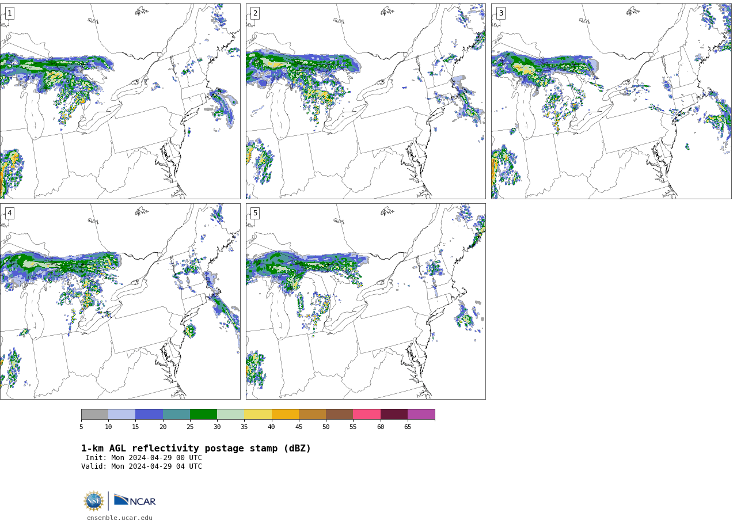Open ensemble member 1 reflectivity map
737x524 pixels.
(x=120, y=101)
